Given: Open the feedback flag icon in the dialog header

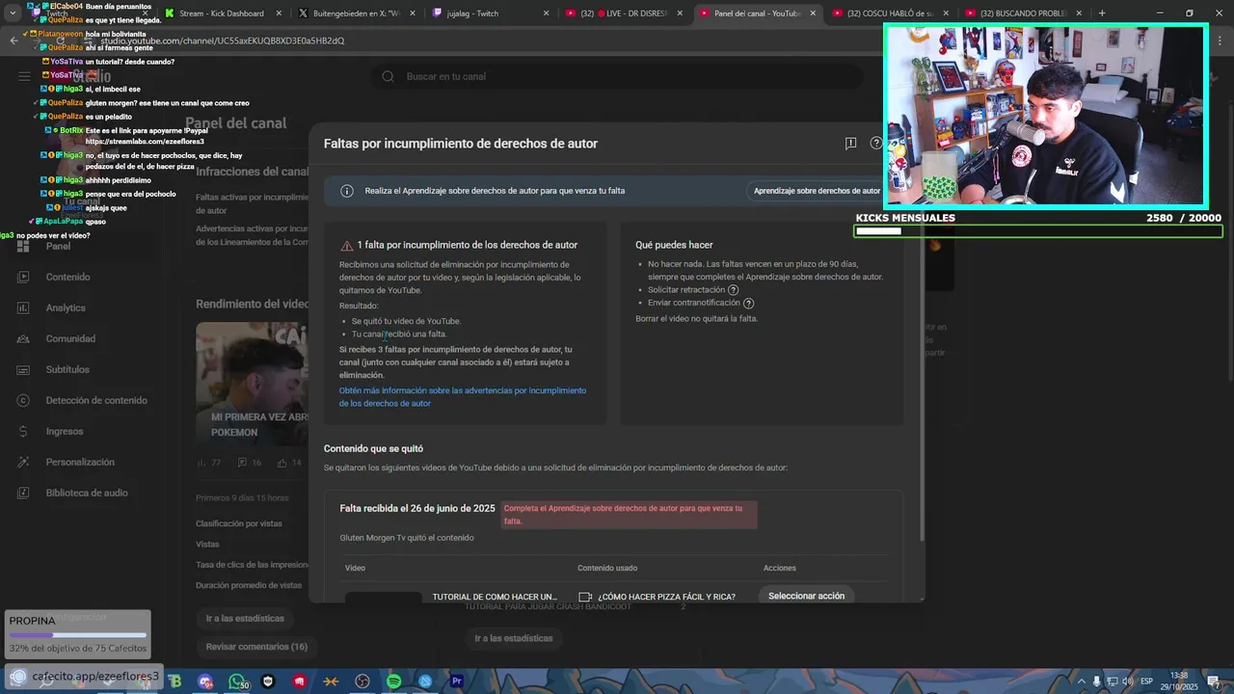Looking at the screenshot, I should tap(850, 144).
